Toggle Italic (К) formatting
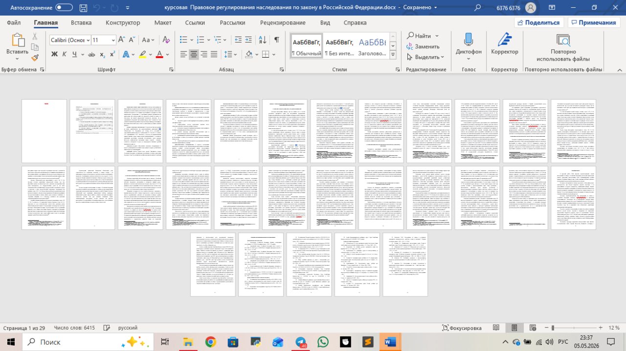Image resolution: width=626 pixels, height=351 pixels. (x=65, y=55)
